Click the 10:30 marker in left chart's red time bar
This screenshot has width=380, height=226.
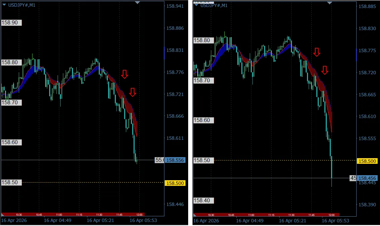click(x=19, y=215)
